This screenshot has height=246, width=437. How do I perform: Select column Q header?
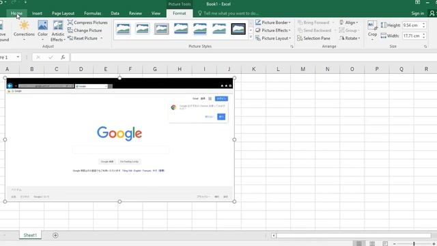(x=401, y=69)
